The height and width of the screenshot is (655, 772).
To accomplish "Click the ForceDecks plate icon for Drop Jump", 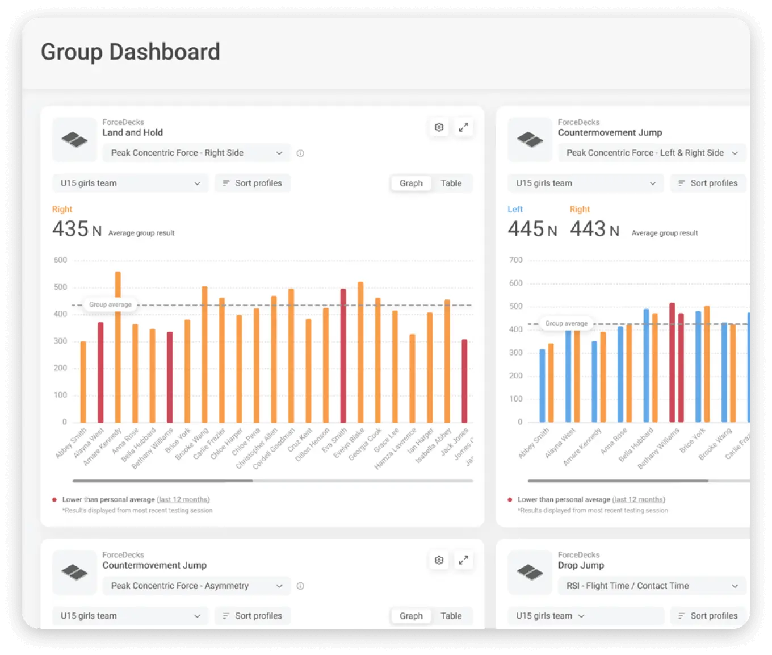I will click(530, 572).
